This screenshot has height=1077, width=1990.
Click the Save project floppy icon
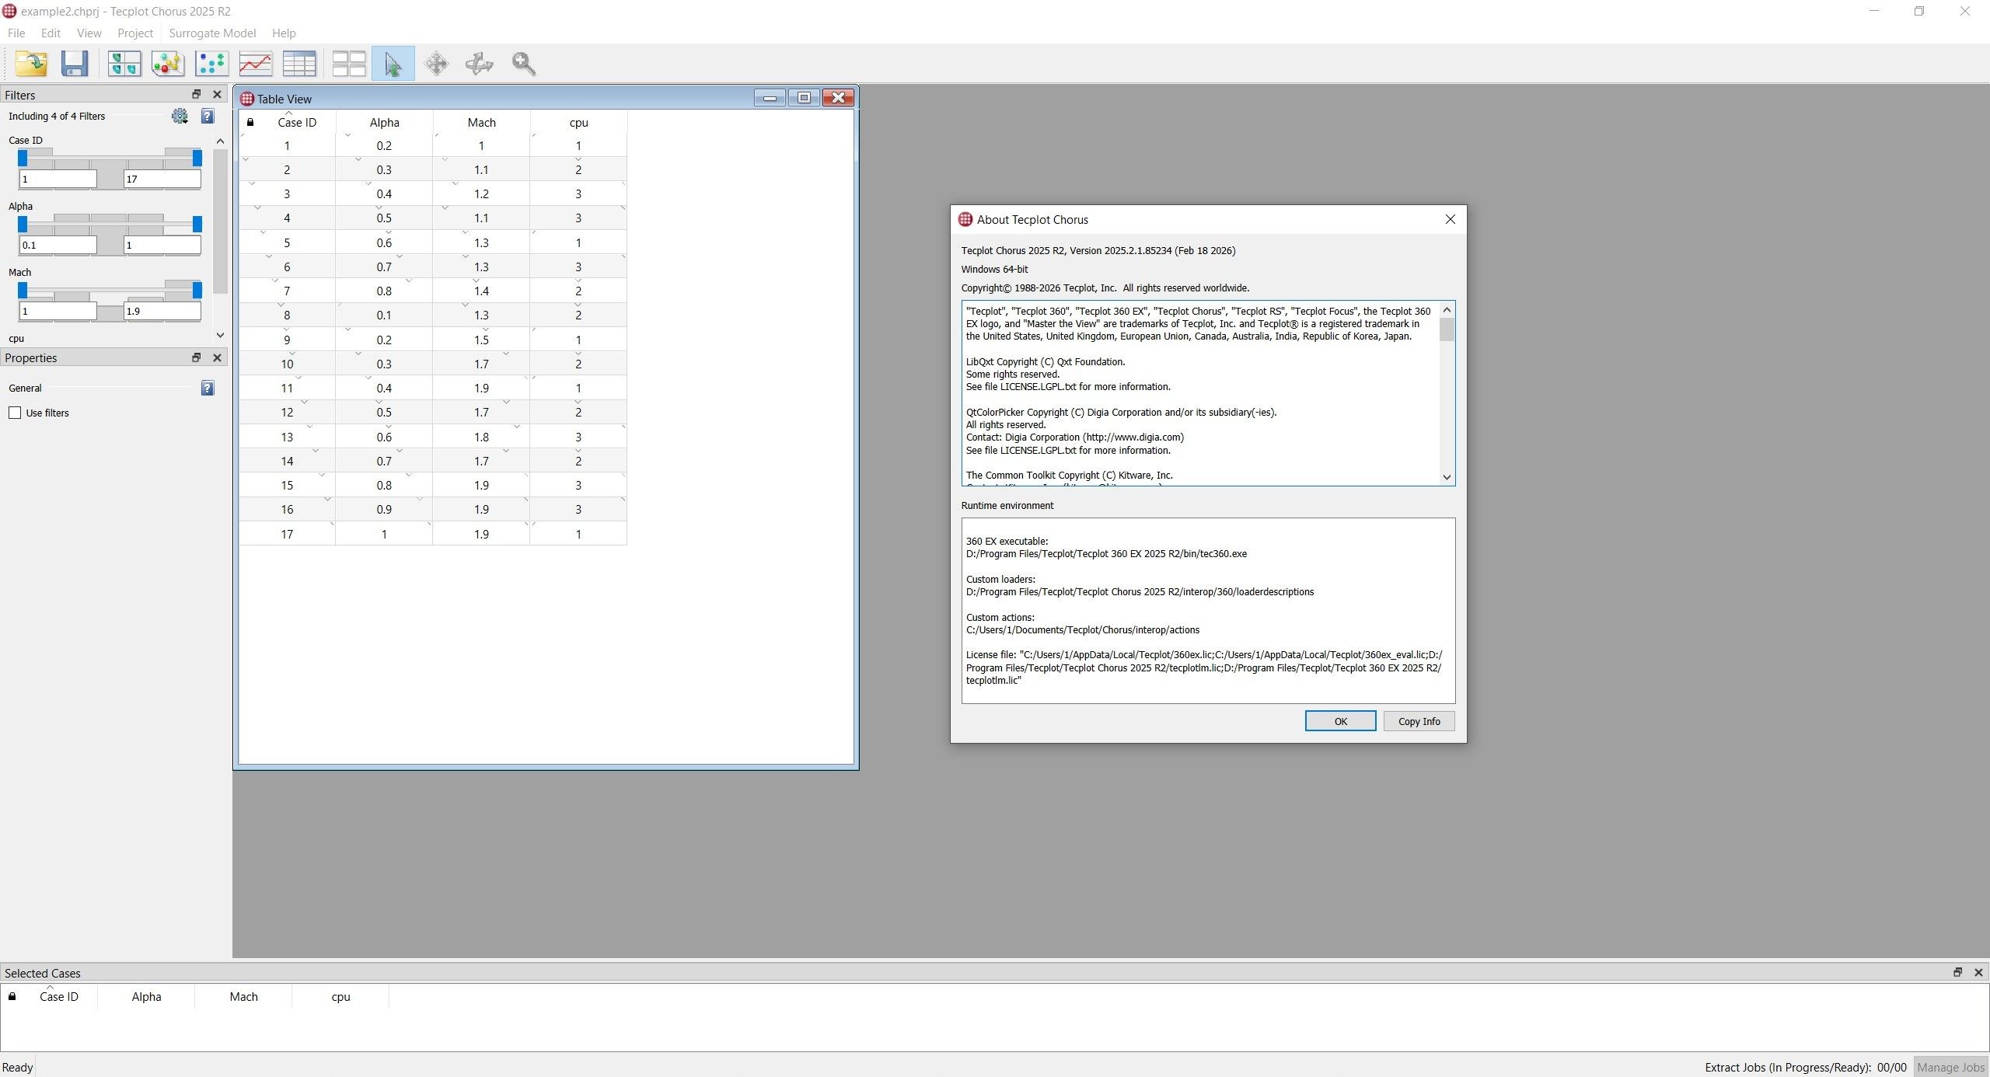click(75, 64)
